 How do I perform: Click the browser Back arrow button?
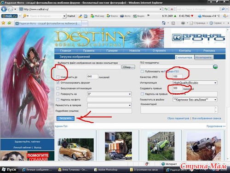(4, 9)
